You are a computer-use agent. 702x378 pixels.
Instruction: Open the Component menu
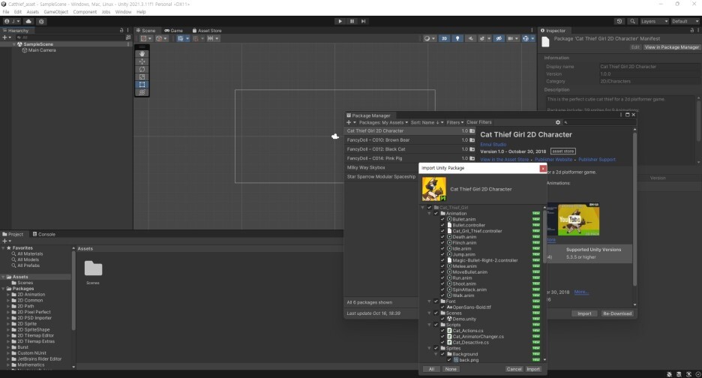coord(85,12)
